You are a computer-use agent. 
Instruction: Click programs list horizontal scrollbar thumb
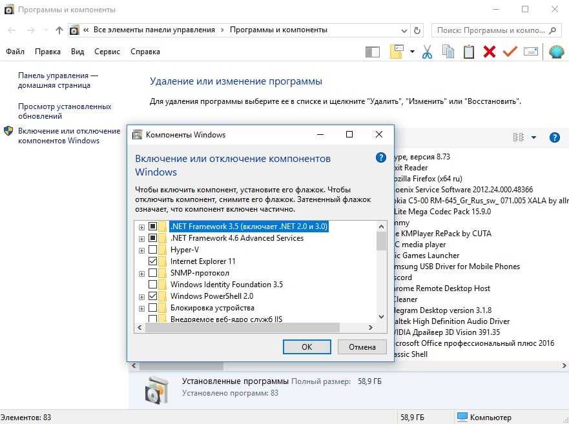[181, 366]
